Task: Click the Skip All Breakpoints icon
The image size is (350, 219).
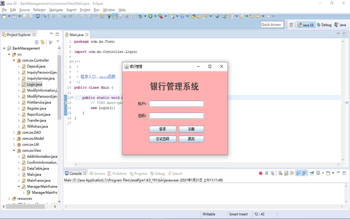Action: tap(45, 16)
